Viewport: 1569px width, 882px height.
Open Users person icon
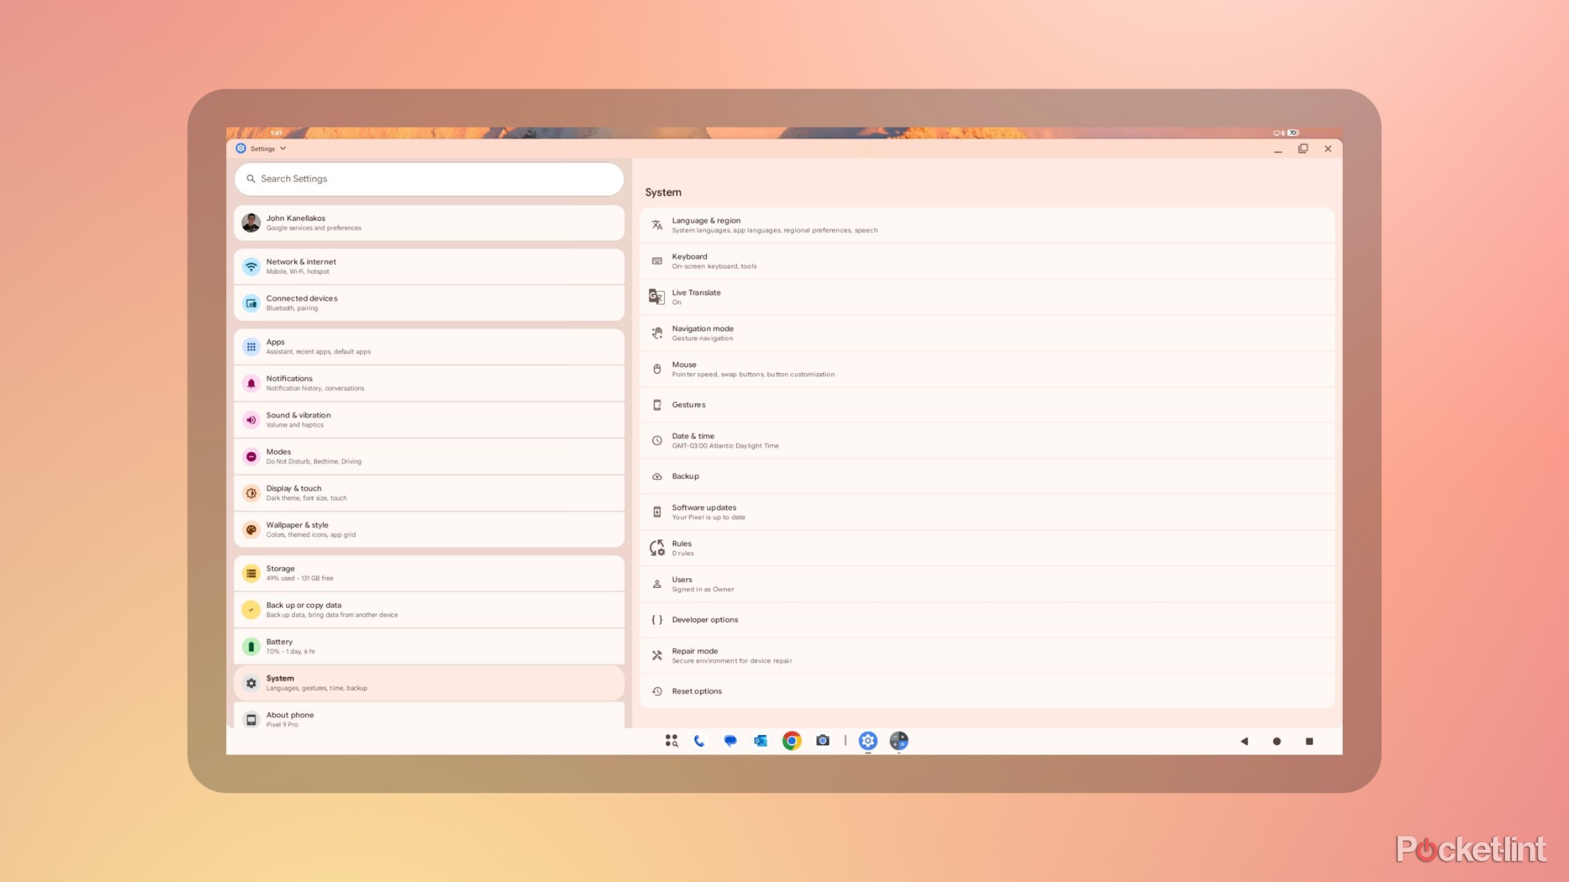coord(657,584)
